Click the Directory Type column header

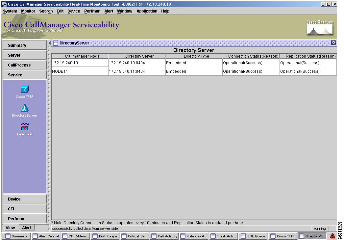tap(194, 56)
